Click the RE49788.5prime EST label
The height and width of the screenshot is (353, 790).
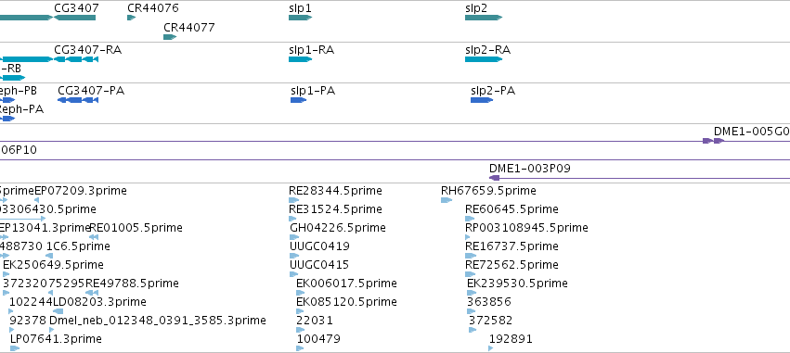click(132, 284)
